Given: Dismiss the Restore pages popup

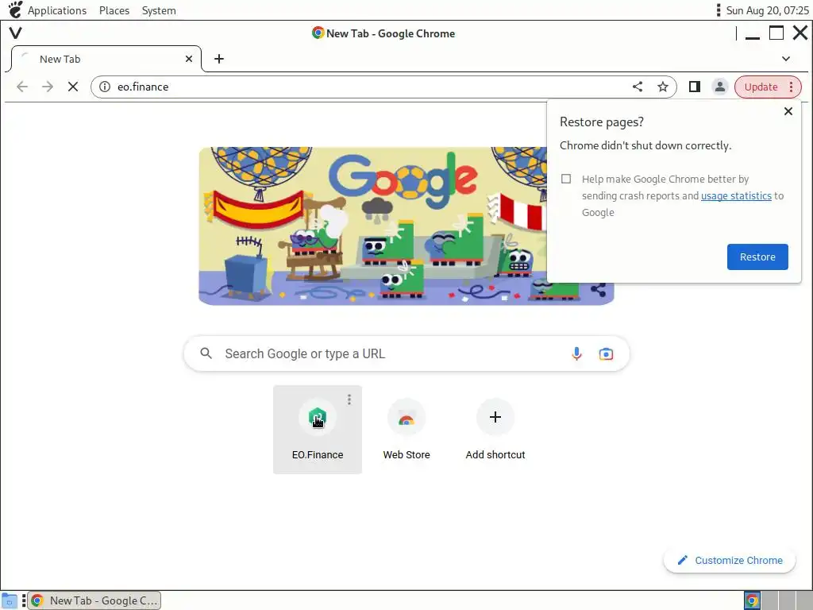Looking at the screenshot, I should (x=788, y=111).
